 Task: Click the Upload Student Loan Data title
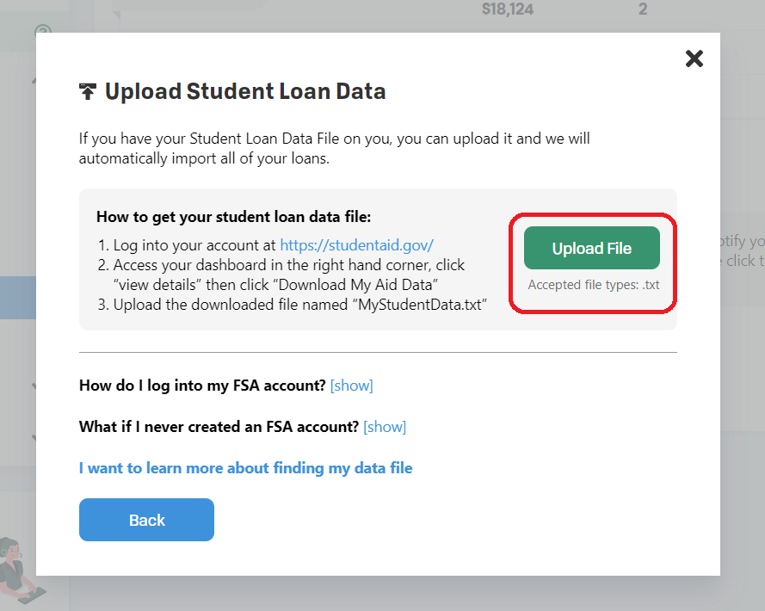[245, 91]
